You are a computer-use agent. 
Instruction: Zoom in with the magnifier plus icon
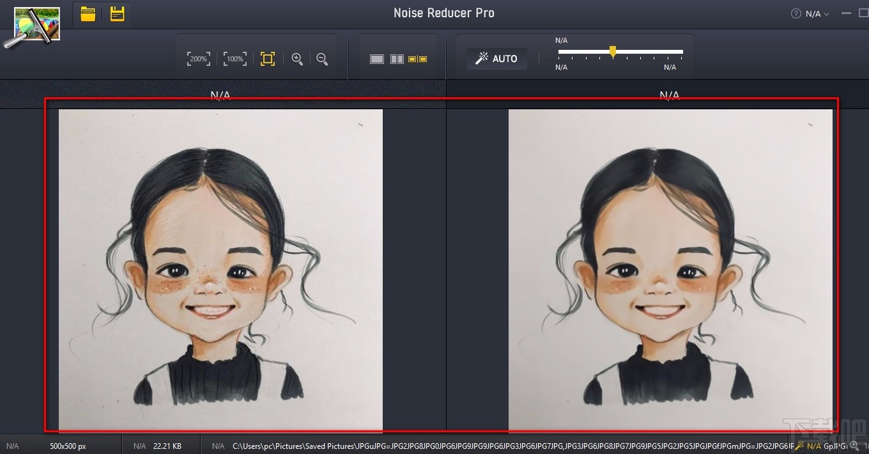point(297,59)
